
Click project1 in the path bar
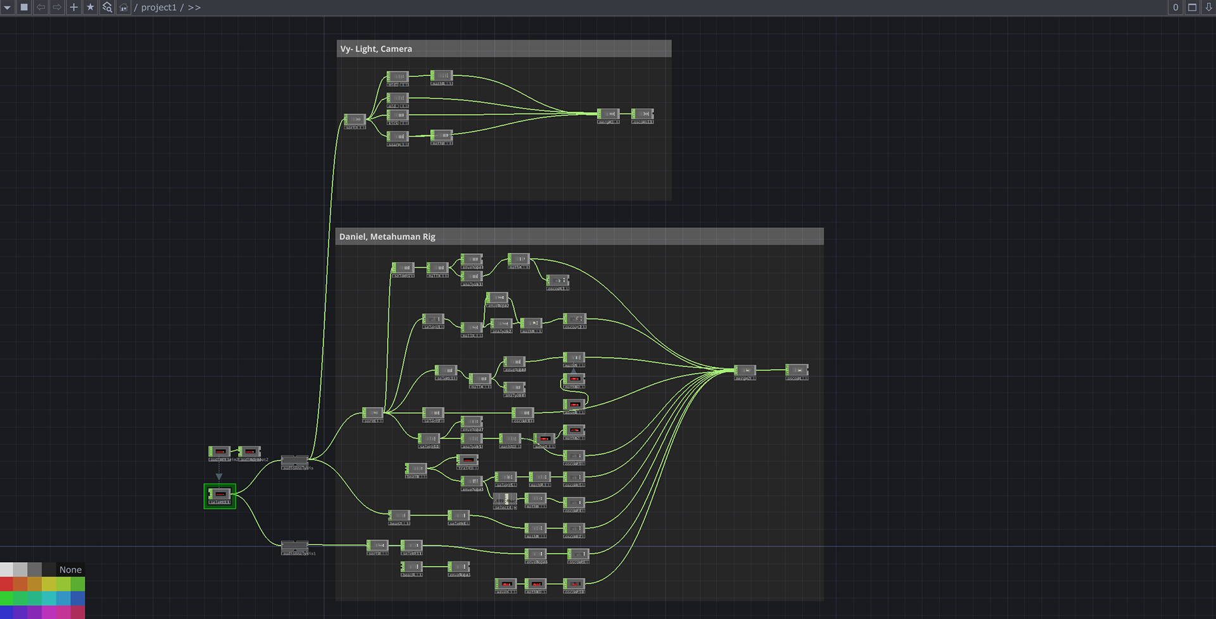tap(158, 8)
